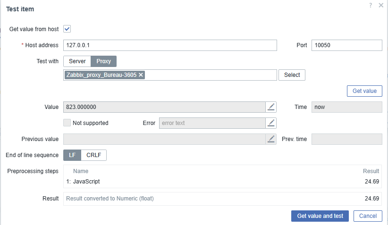The width and height of the screenshot is (388, 225).
Task: Close the Test item dialog
Action: click(381, 5)
